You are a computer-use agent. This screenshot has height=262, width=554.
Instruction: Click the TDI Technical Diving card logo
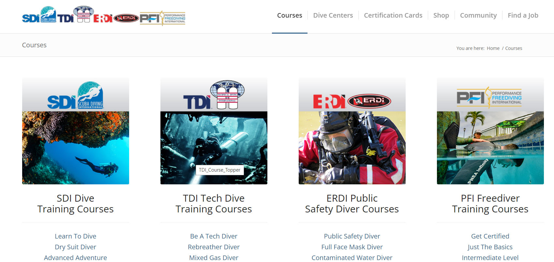pyautogui.click(x=214, y=95)
